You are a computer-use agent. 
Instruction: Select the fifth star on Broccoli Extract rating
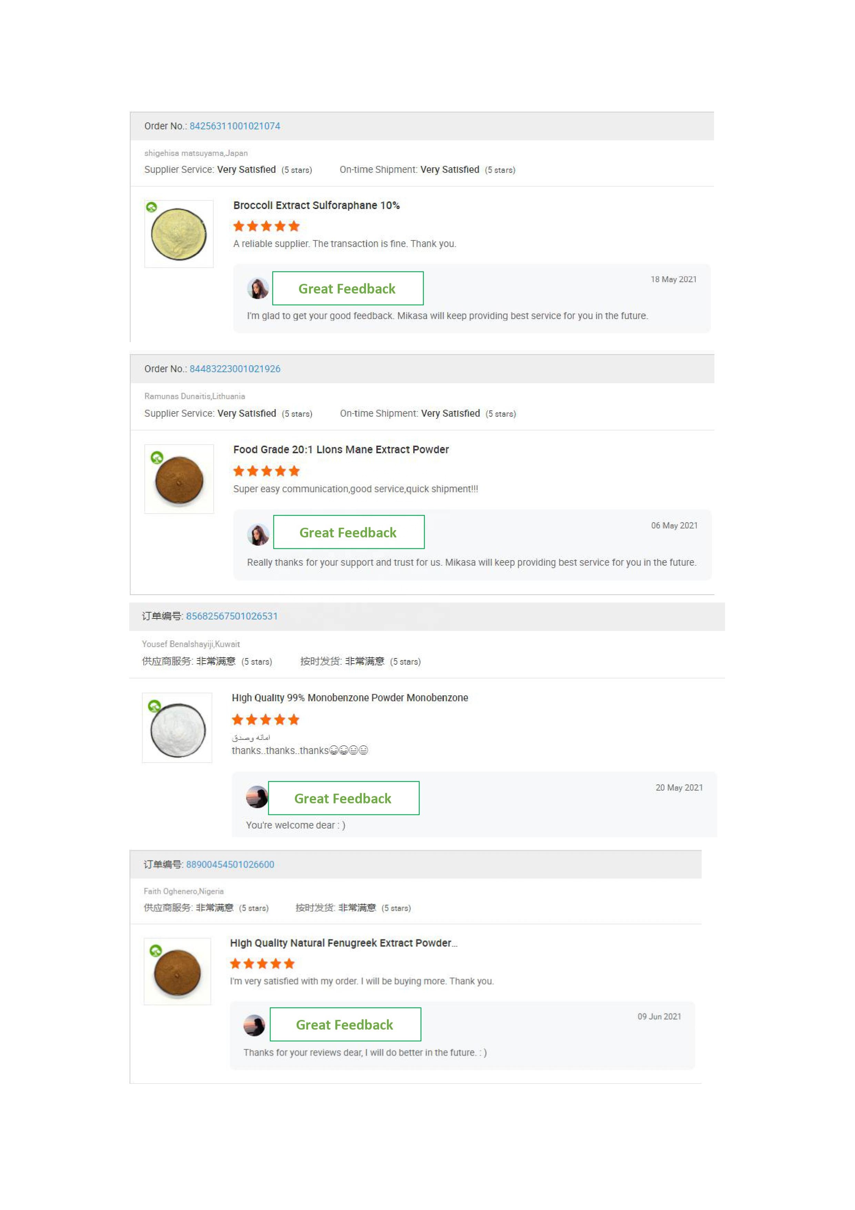(294, 226)
